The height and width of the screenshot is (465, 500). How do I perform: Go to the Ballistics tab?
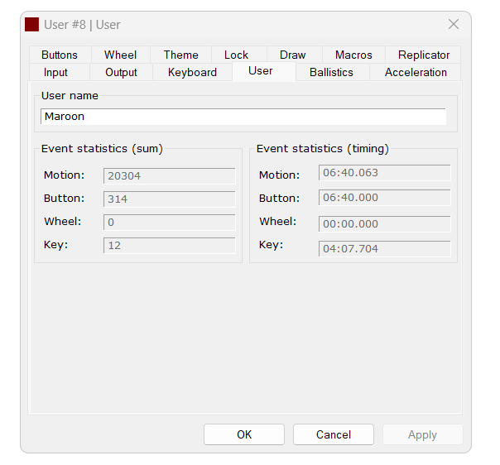click(x=331, y=72)
